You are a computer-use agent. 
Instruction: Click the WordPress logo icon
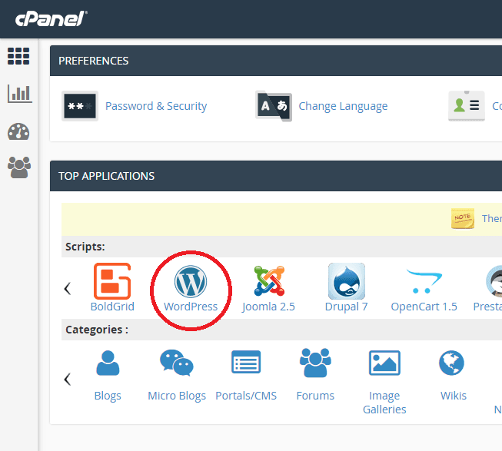coord(191,281)
